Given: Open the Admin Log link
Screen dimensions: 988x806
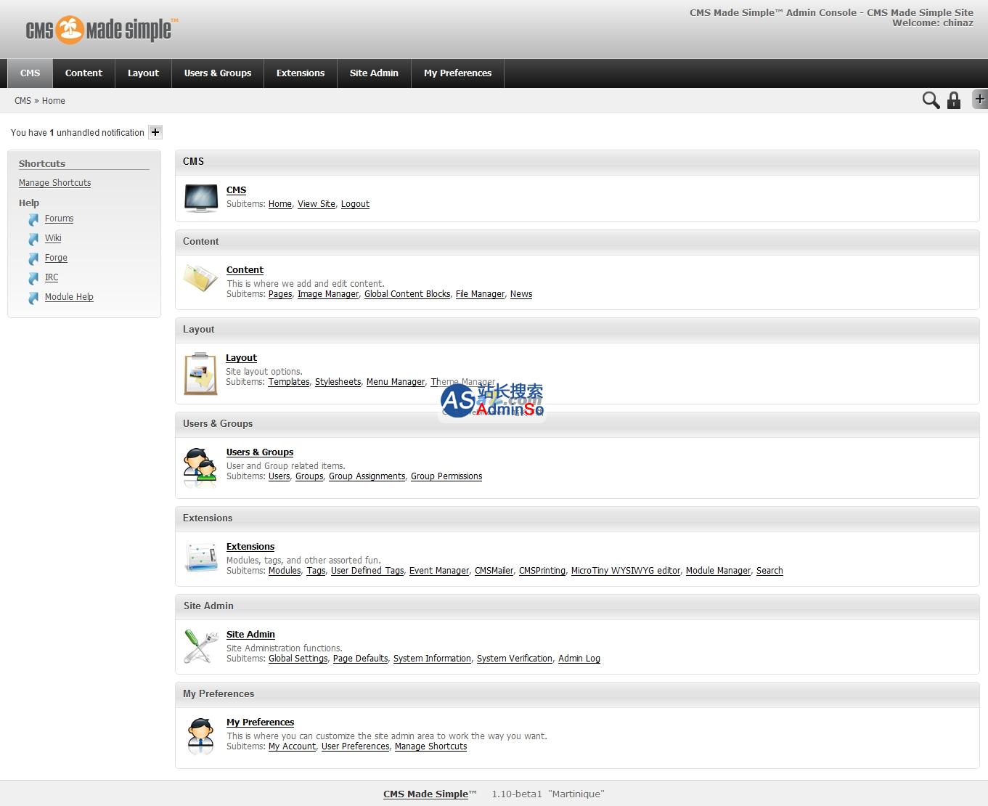Looking at the screenshot, I should click(579, 659).
